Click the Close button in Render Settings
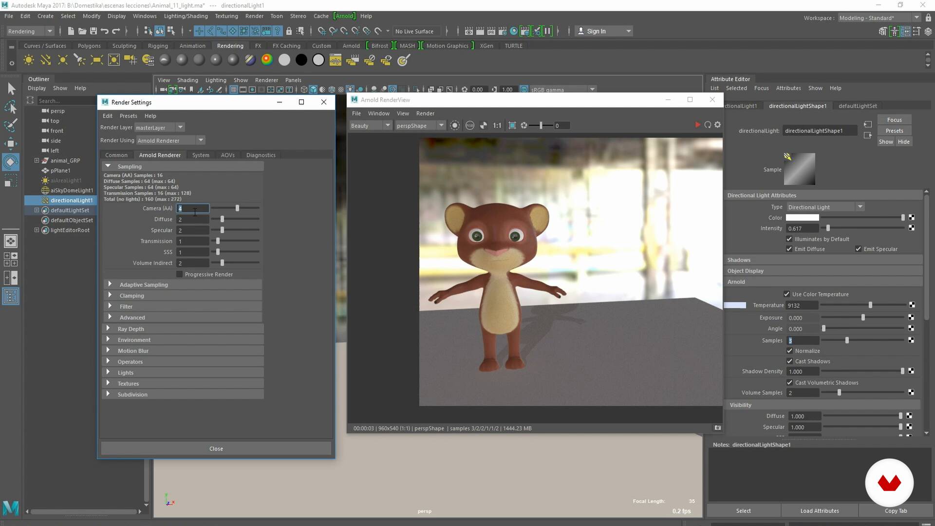935x526 pixels. [x=216, y=449]
